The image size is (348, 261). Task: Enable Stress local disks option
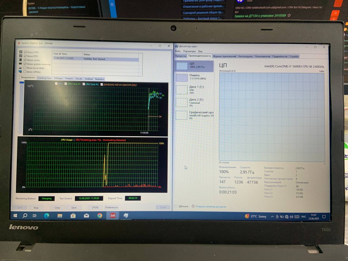(25, 68)
